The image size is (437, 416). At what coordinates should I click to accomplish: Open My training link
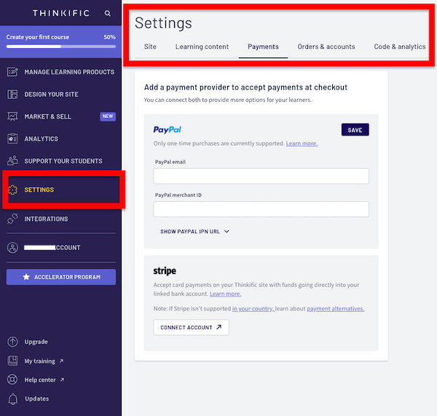(40, 361)
